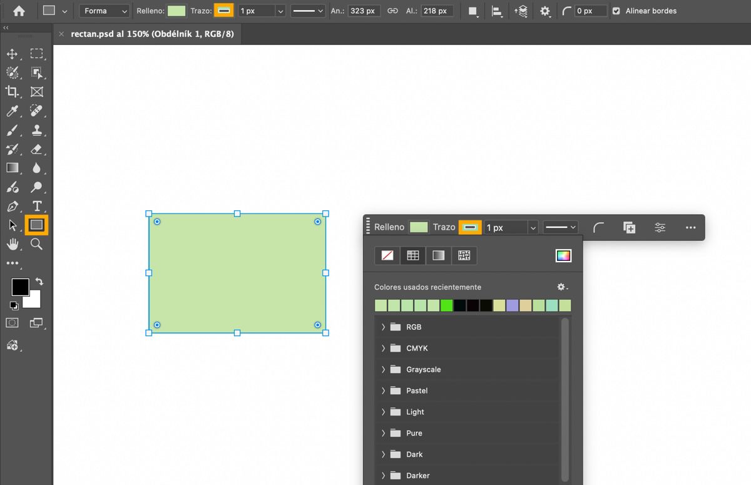Image resolution: width=751 pixels, height=485 pixels.
Task: Pick the Eyedropper tool
Action: 13,111
